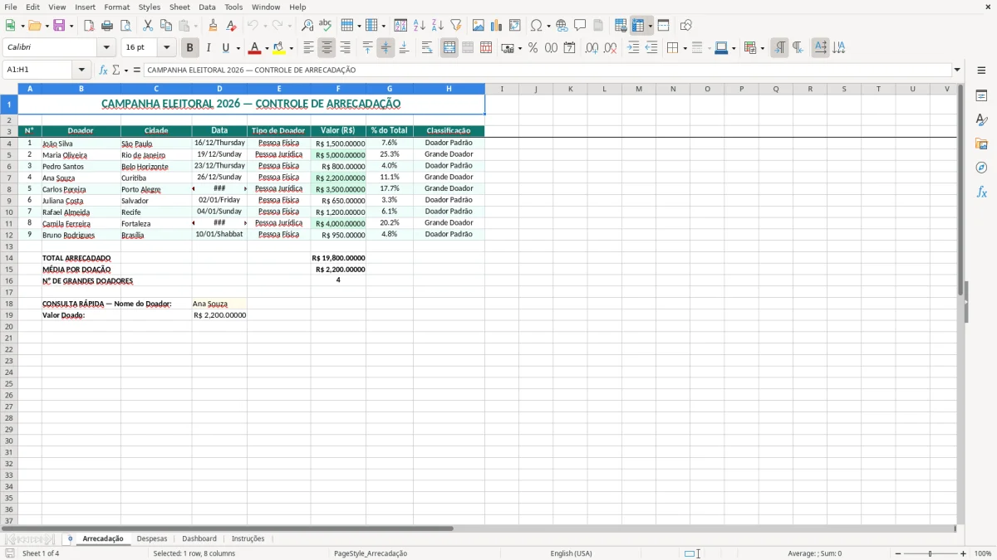Viewport: 997px width, 560px height.
Task: Open the sidebar Gallery panel
Action: coord(981,144)
